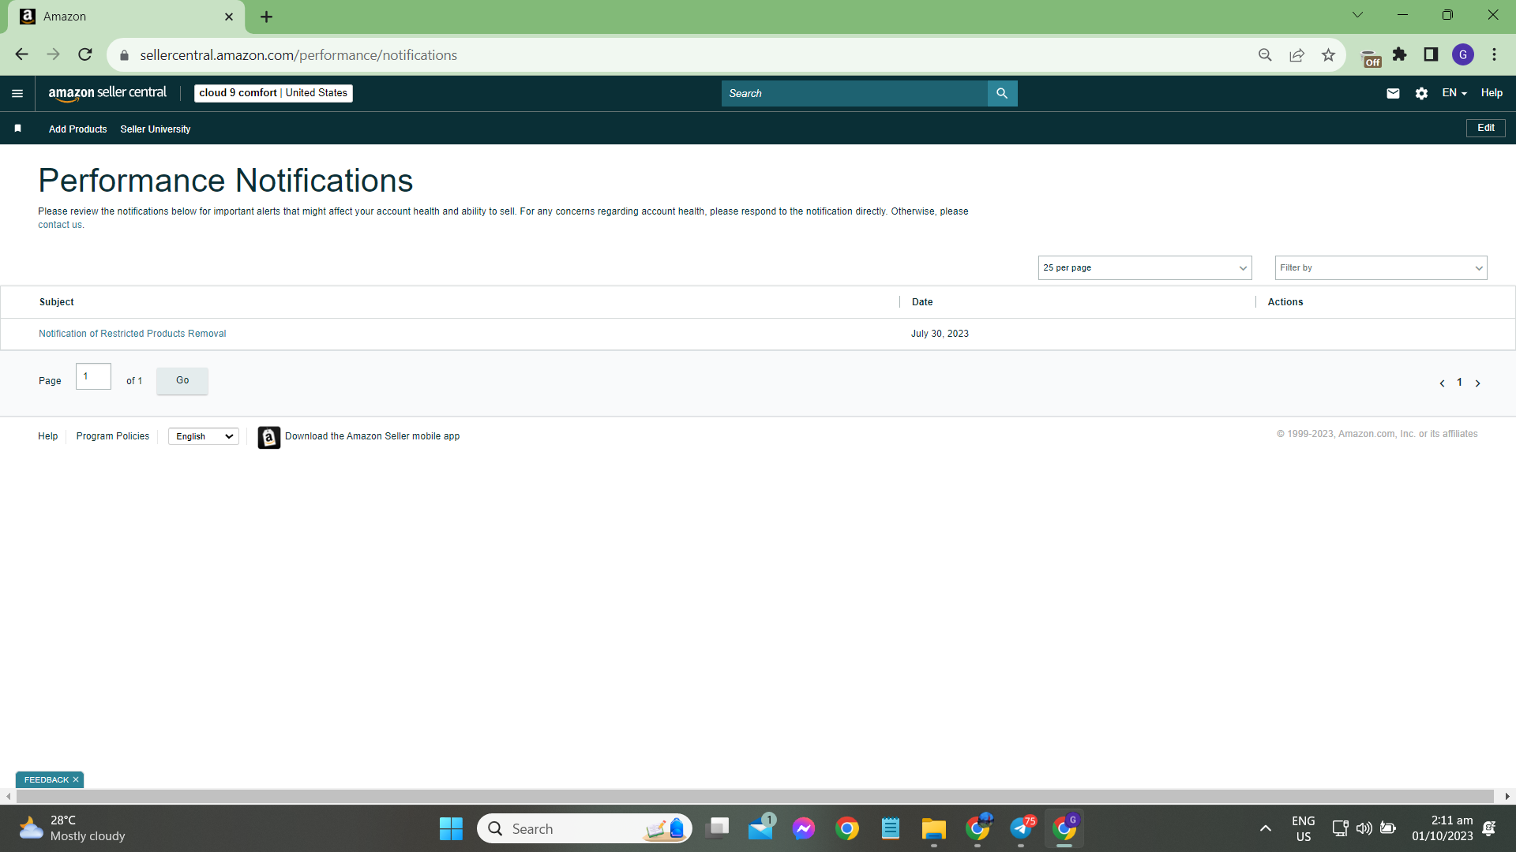Open Seller University in the navigation bar

156,129
